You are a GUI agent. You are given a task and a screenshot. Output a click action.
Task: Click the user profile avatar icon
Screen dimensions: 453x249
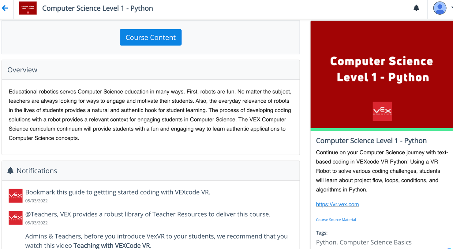(x=440, y=8)
